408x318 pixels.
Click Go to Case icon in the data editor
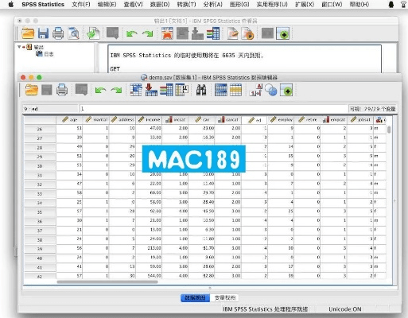pyautogui.click(x=136, y=90)
